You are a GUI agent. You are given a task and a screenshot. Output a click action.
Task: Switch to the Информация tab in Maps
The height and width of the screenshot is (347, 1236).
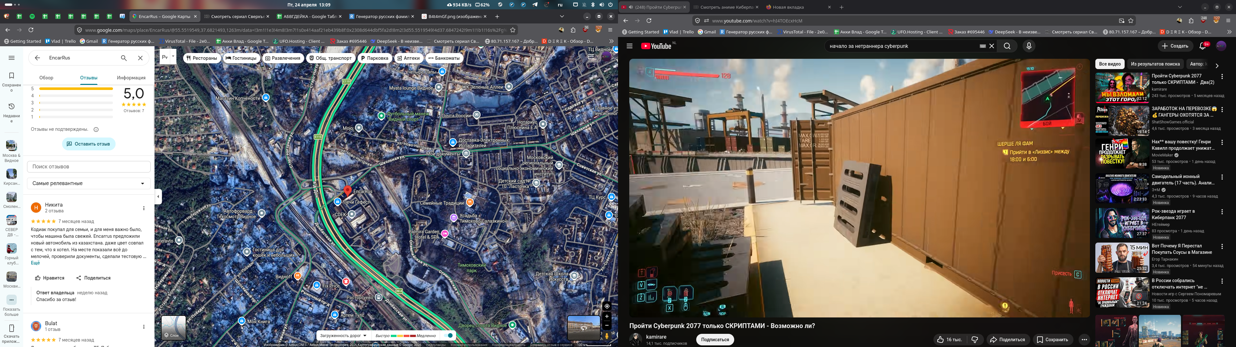(x=131, y=78)
